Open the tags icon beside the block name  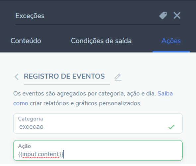click(163, 16)
